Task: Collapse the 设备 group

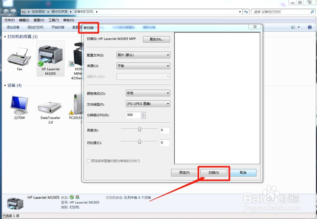Action: coord(5,85)
